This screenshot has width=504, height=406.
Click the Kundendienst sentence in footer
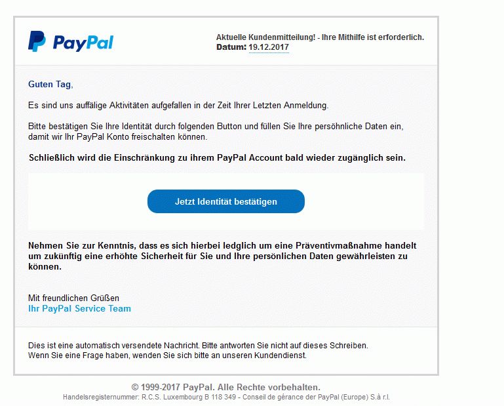(168, 355)
